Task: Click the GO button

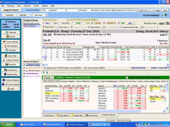Action: [141, 10]
